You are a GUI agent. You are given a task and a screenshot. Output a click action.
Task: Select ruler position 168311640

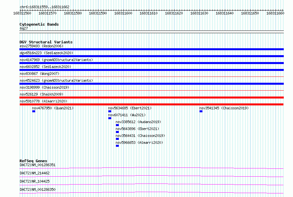pos(225,13)
